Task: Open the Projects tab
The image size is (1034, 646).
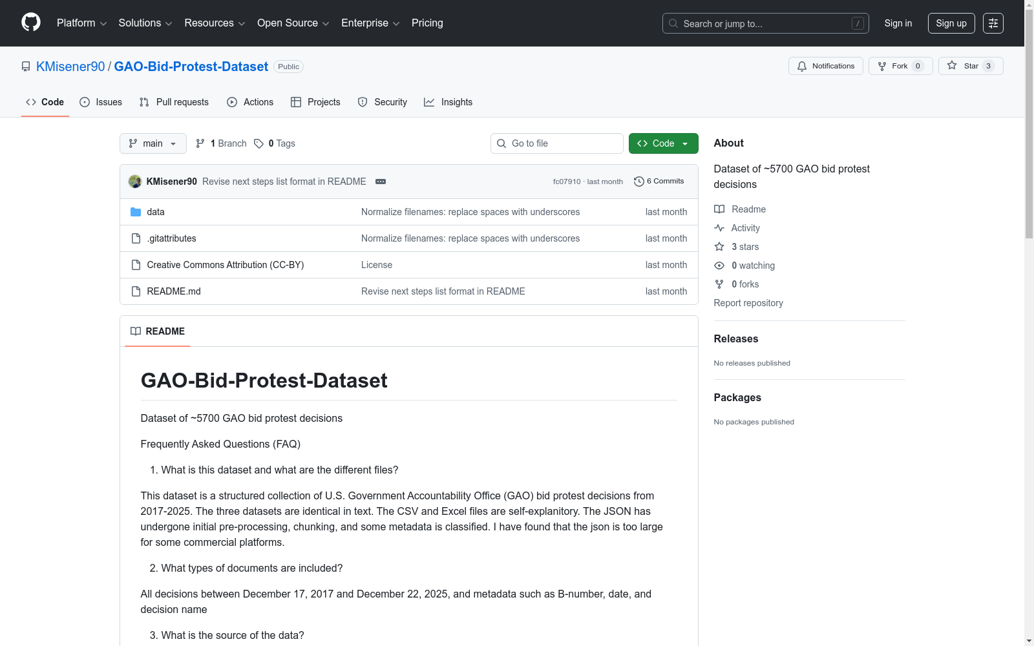Action: [x=315, y=102]
